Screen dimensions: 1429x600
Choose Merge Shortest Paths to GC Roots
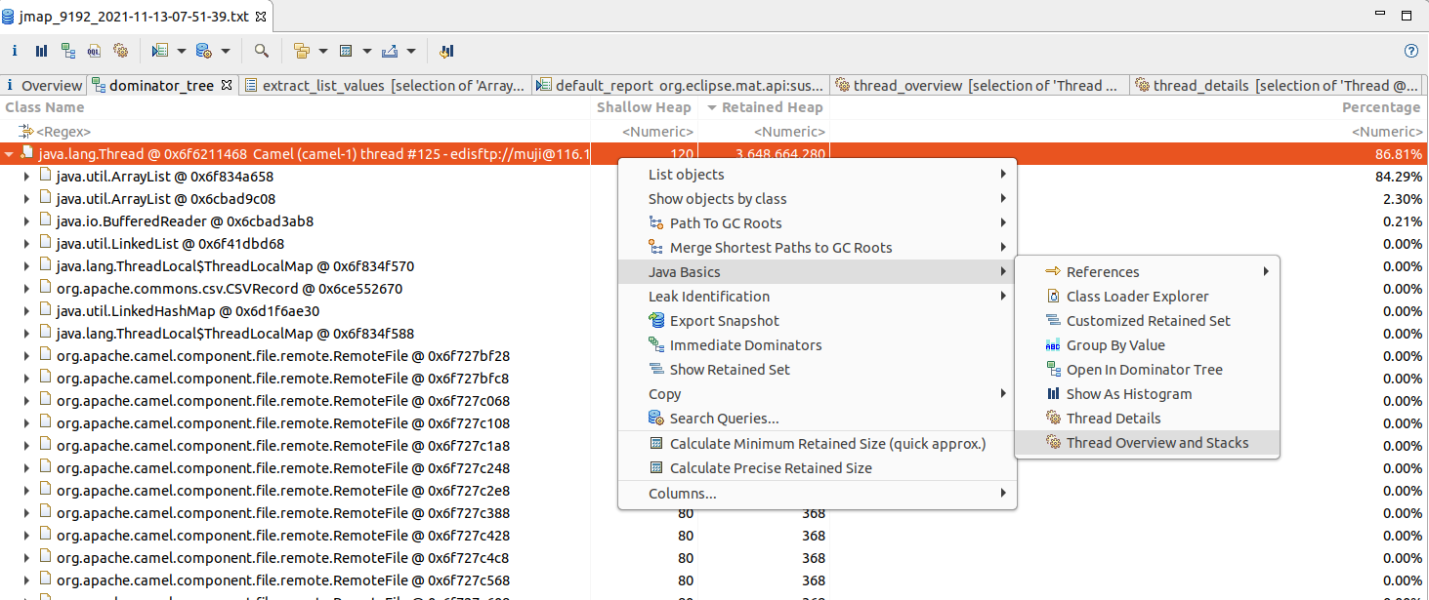(818, 248)
